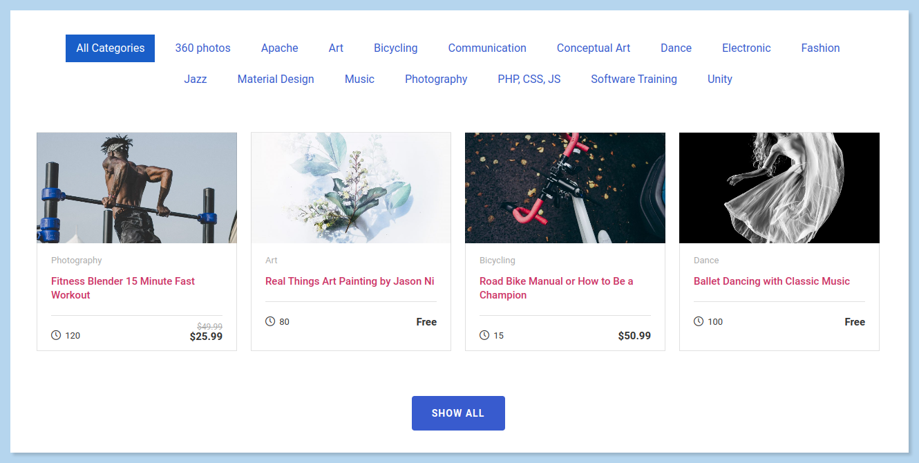Open Ballet Dancing with Classic Music course
The width and height of the screenshot is (919, 463).
point(772,281)
